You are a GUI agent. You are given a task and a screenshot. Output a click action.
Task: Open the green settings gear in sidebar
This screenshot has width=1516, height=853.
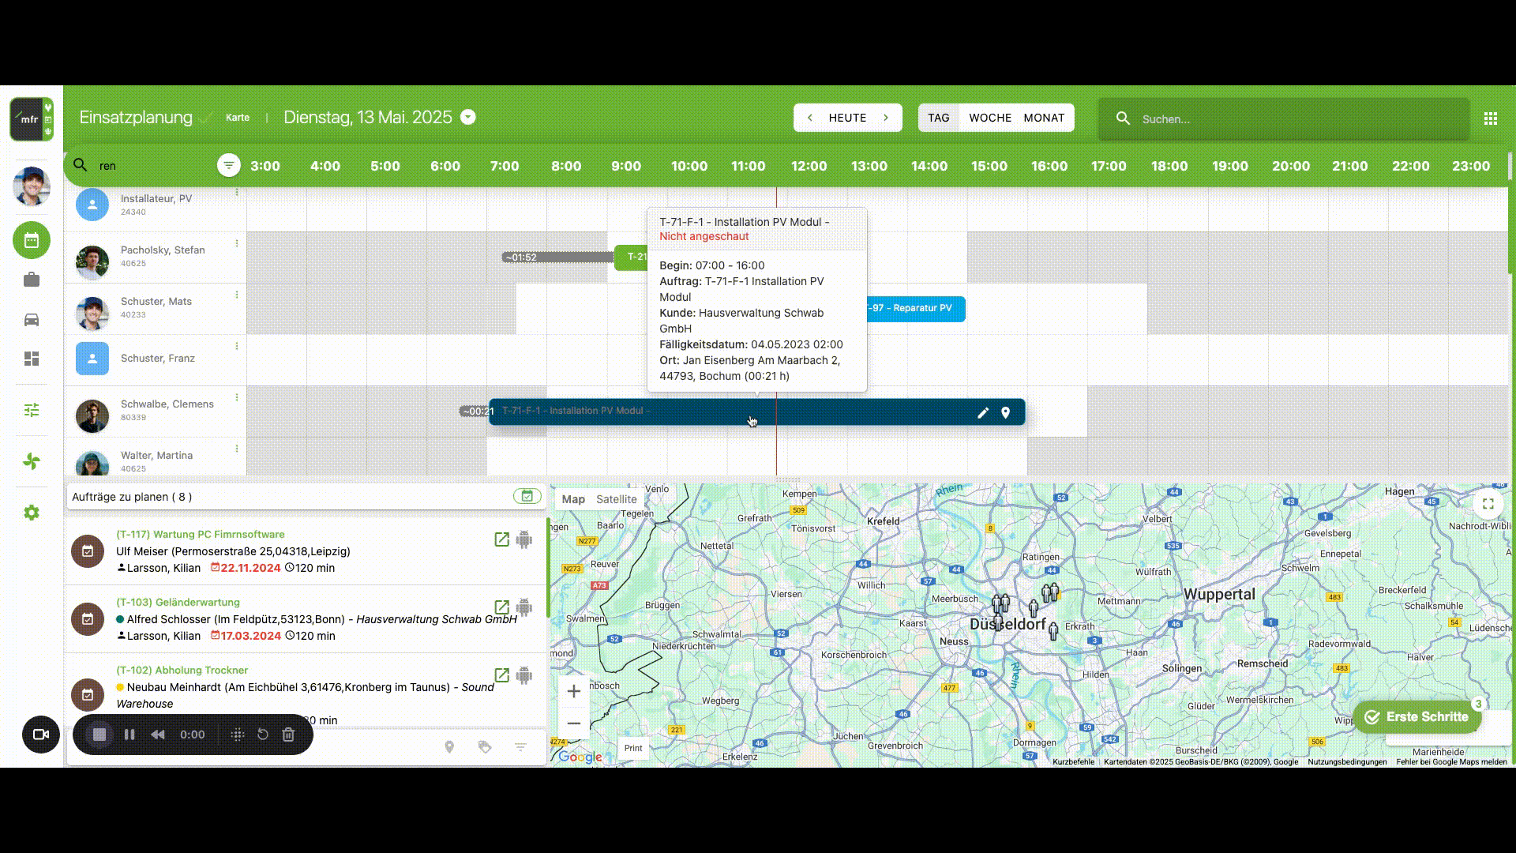(32, 513)
